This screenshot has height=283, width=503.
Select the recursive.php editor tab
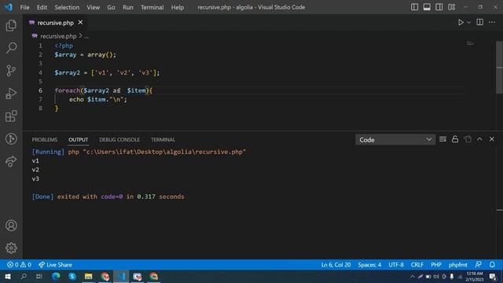point(55,23)
